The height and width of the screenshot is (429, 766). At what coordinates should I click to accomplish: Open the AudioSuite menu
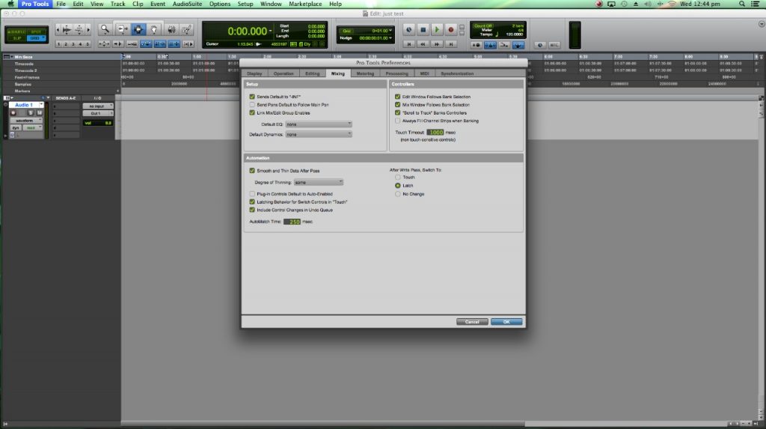(x=187, y=4)
